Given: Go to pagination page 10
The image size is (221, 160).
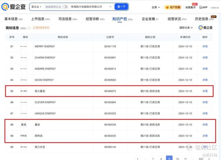Looking at the screenshot, I should click(x=177, y=159).
